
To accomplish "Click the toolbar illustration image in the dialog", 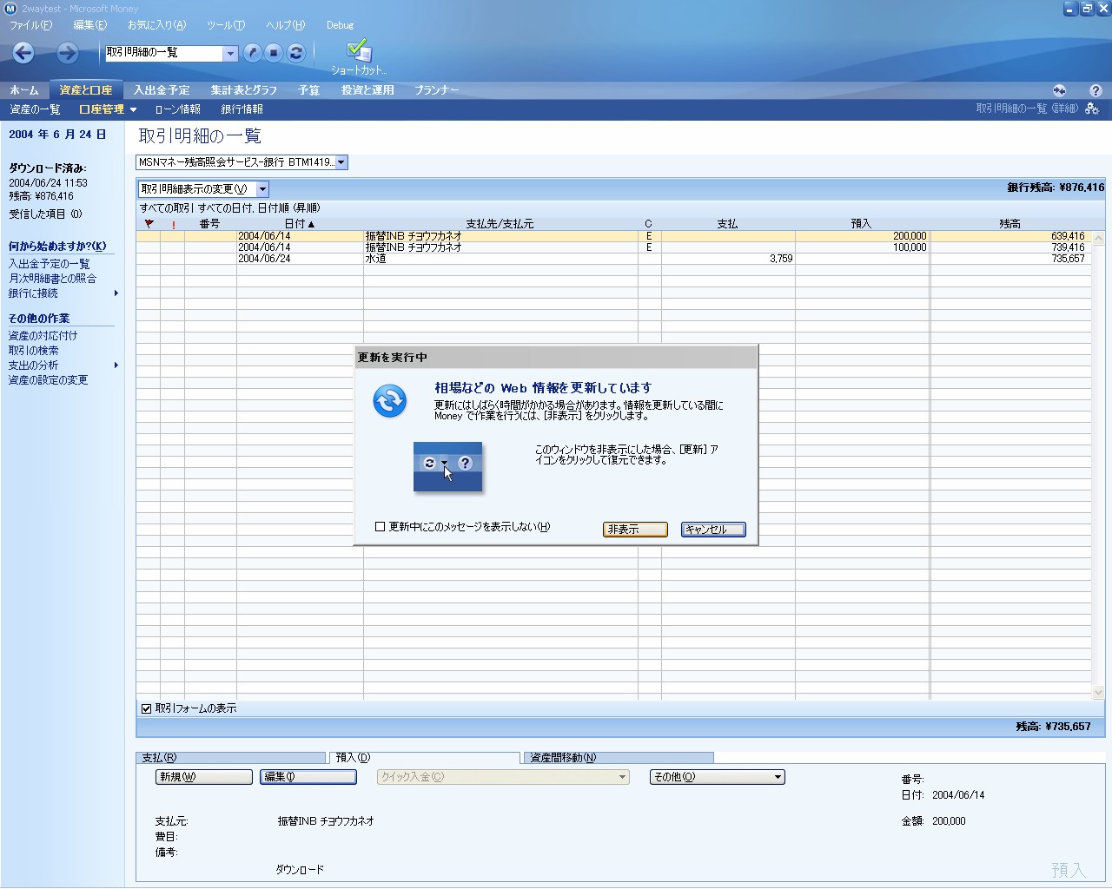I will tap(447, 467).
